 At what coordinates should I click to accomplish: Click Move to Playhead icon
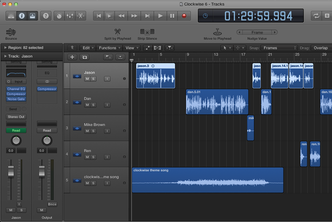pos(218,32)
